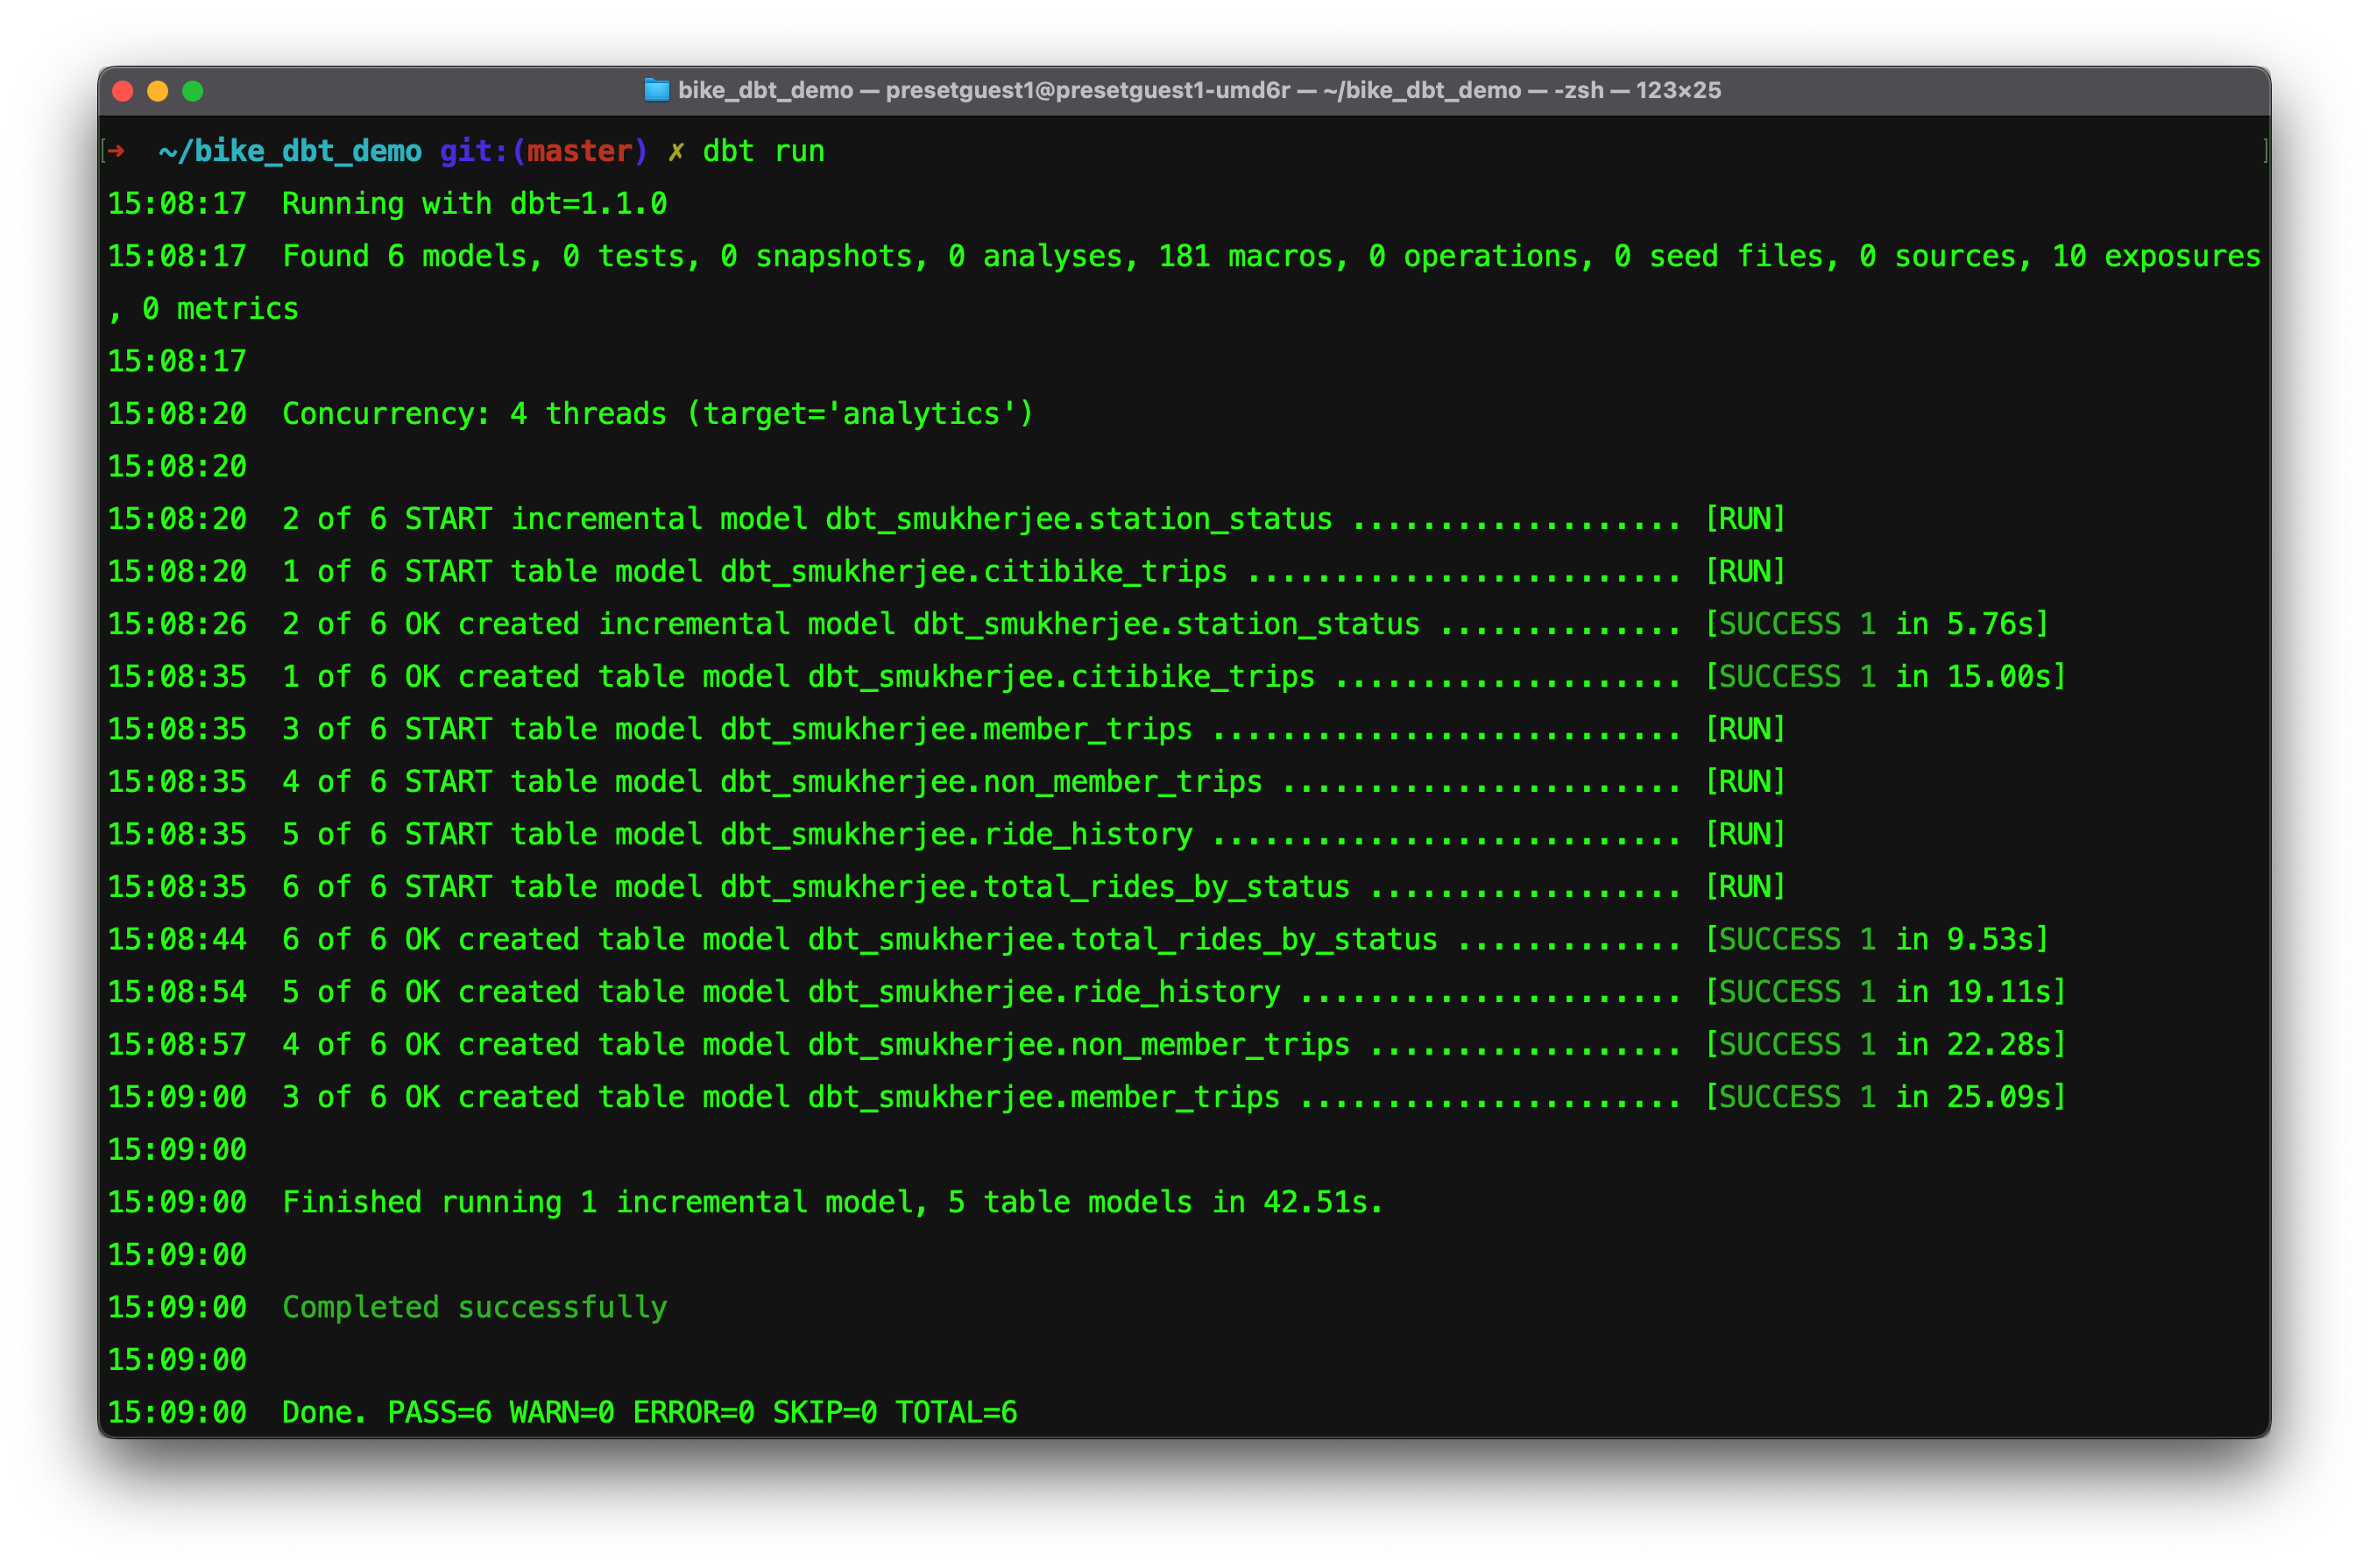
Task: Click the 'dbt run' command text
Action: pos(763,151)
